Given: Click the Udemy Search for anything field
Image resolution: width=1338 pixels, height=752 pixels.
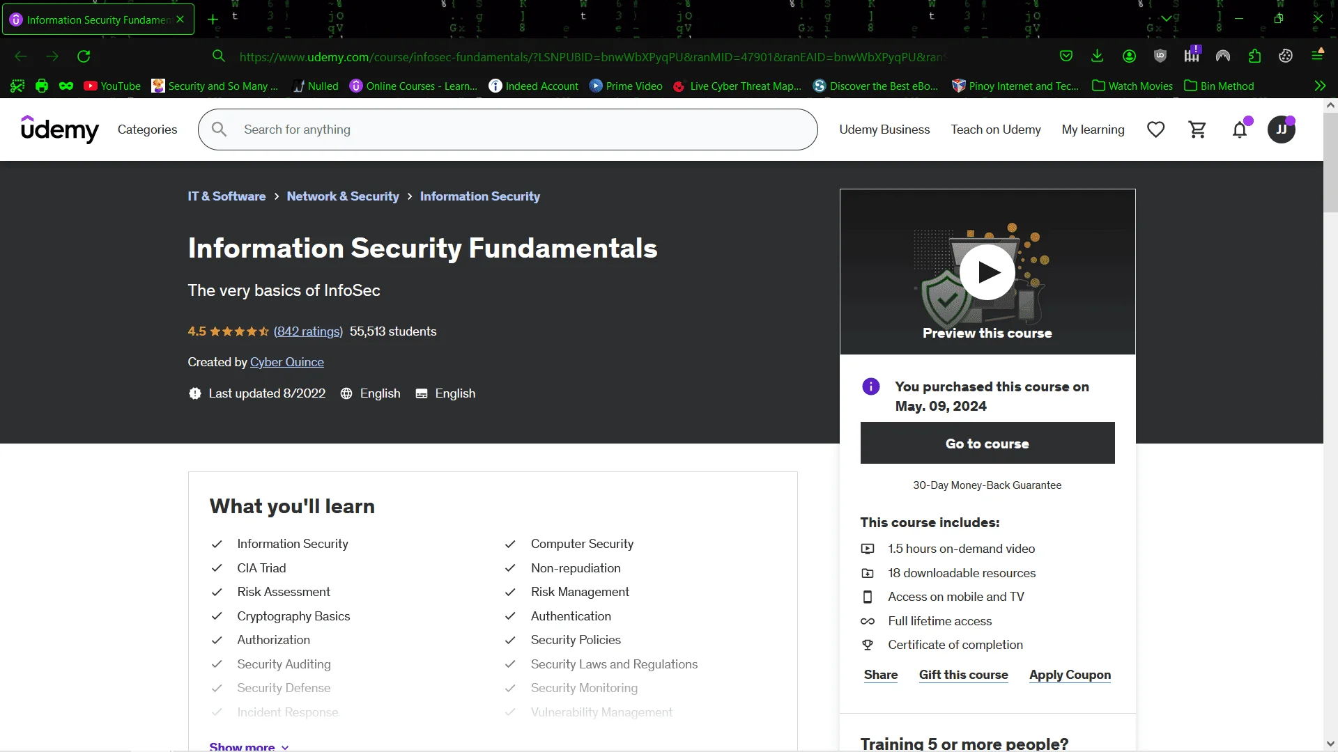Looking at the screenshot, I should 508,130.
